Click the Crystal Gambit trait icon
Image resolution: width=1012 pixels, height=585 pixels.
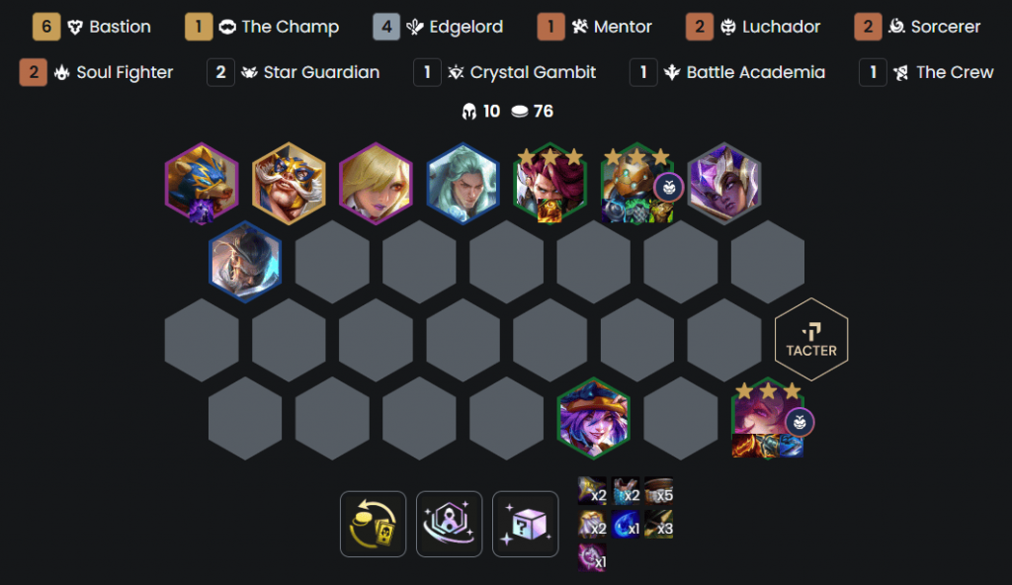click(456, 72)
